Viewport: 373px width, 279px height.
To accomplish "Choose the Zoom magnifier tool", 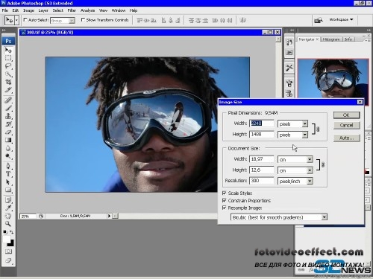I will point(8,224).
